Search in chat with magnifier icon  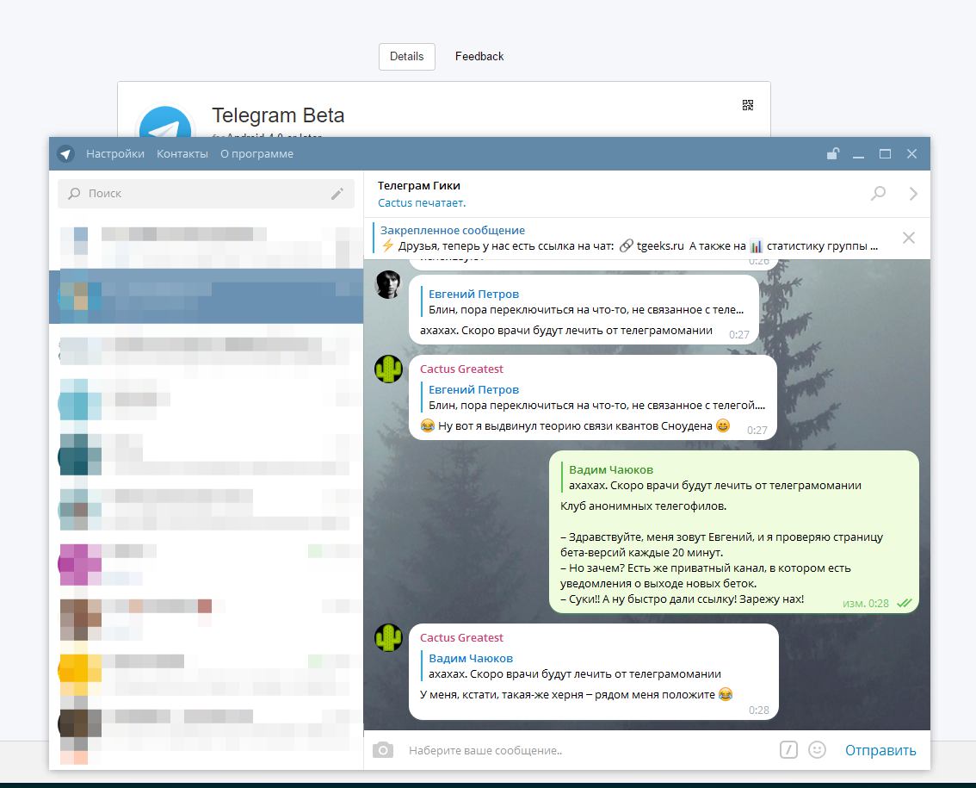878,193
